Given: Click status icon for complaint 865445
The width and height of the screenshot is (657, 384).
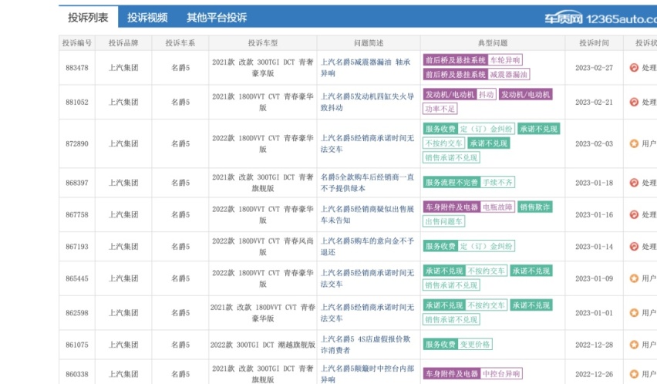Looking at the screenshot, I should click(634, 278).
